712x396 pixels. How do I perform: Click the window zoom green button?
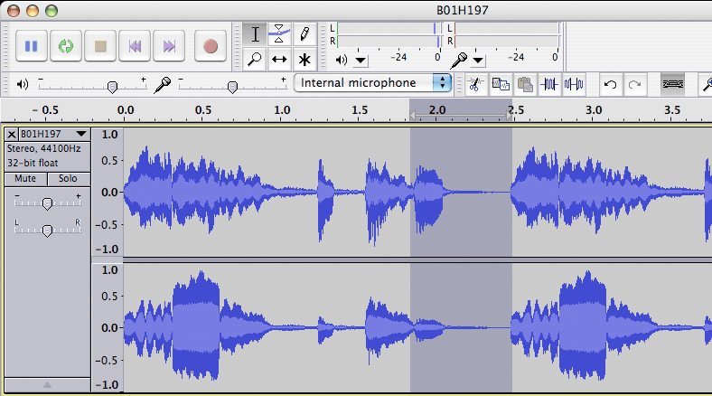tap(52, 11)
